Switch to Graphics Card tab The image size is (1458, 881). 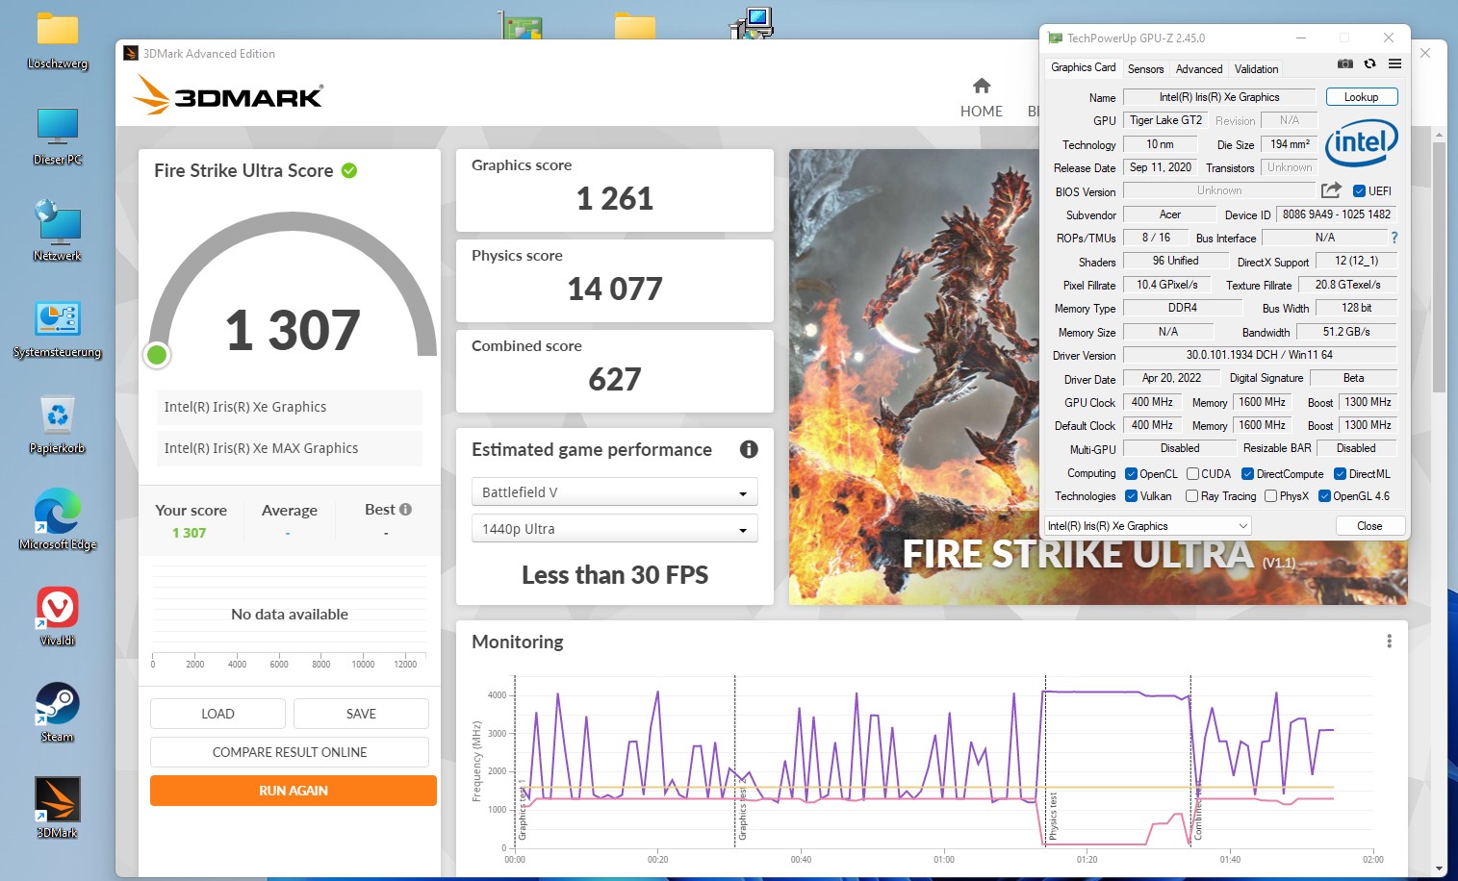click(x=1083, y=67)
